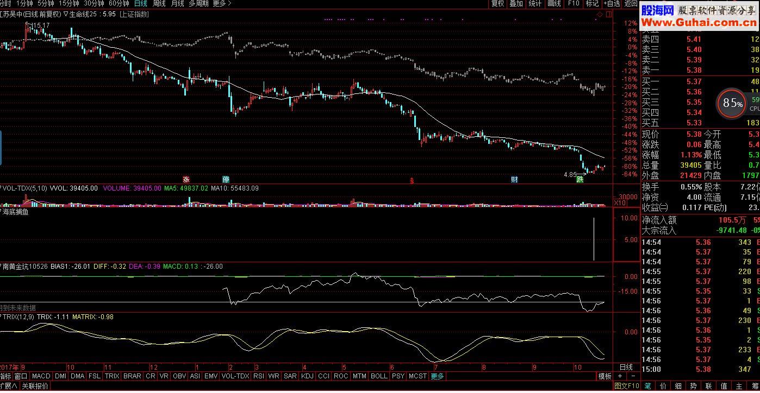Click the red $ marker below the chart
This screenshot has width=760, height=393.
(412, 181)
